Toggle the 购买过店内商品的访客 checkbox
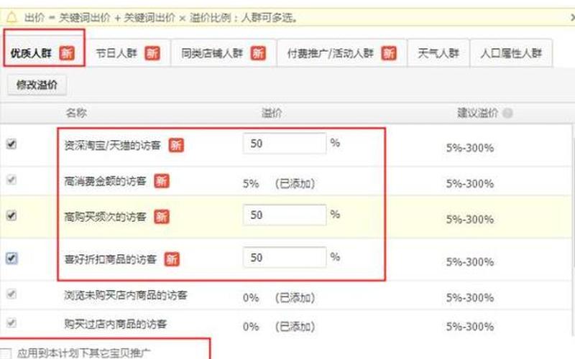Viewport: 575px width, 359px height. (x=11, y=322)
